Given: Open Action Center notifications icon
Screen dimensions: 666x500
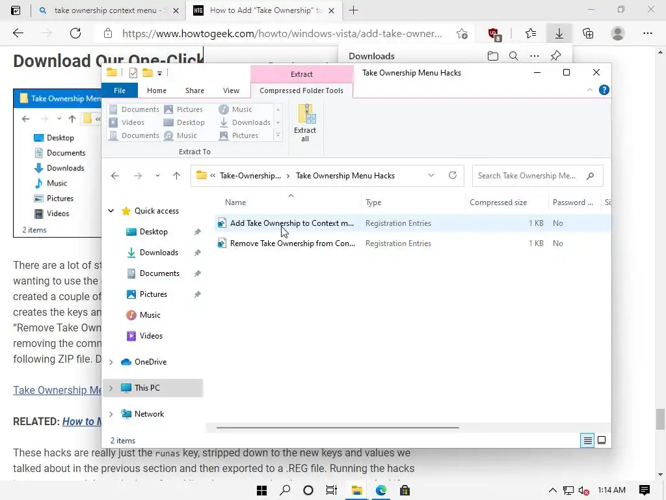Looking at the screenshot, I should [644, 490].
